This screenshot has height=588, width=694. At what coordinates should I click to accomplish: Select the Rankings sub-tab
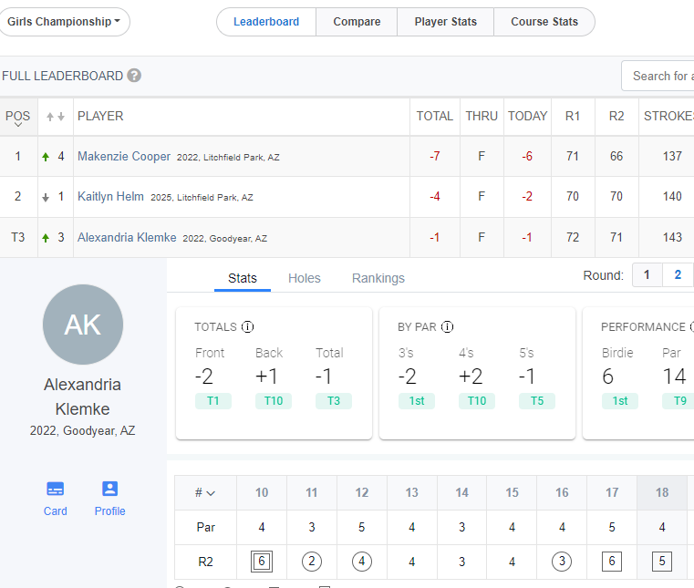tap(378, 278)
